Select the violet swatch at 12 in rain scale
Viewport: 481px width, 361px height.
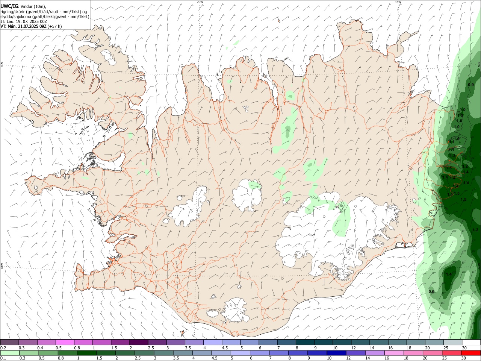coord(355,353)
